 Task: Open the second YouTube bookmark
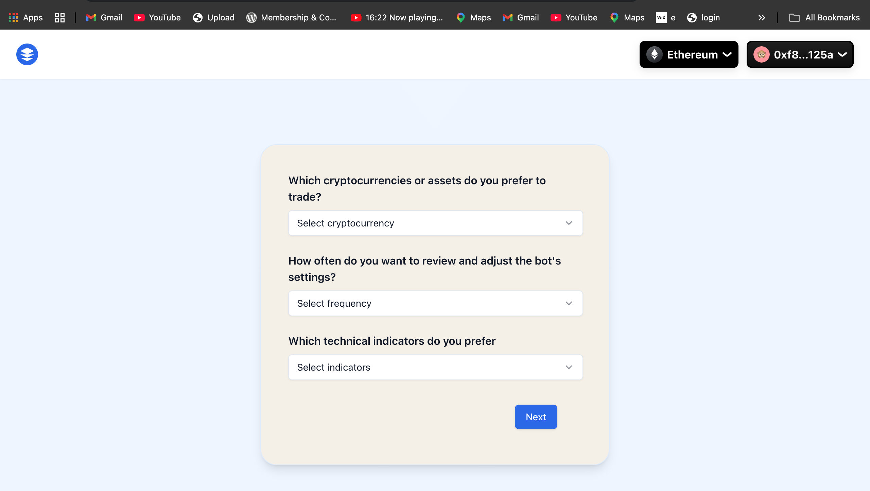pyautogui.click(x=574, y=18)
